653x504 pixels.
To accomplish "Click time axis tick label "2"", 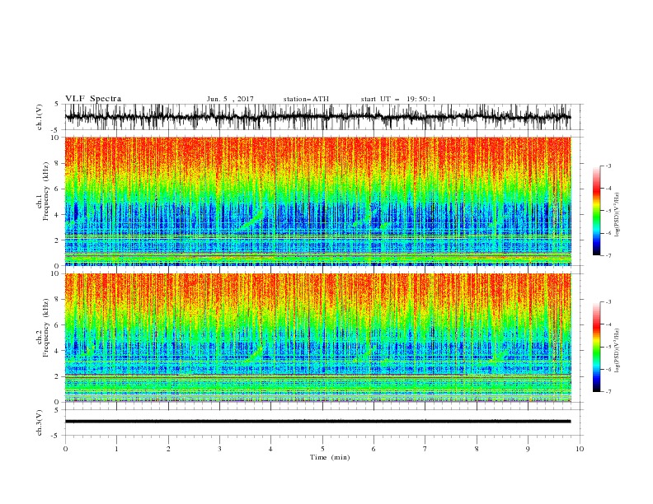I will tap(168, 449).
